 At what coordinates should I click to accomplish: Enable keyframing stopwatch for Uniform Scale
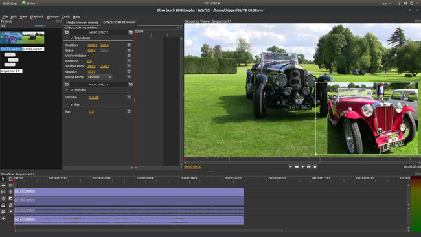tap(129, 56)
